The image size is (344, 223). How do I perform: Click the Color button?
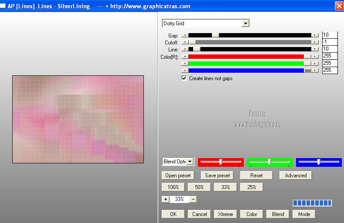pyautogui.click(x=252, y=214)
